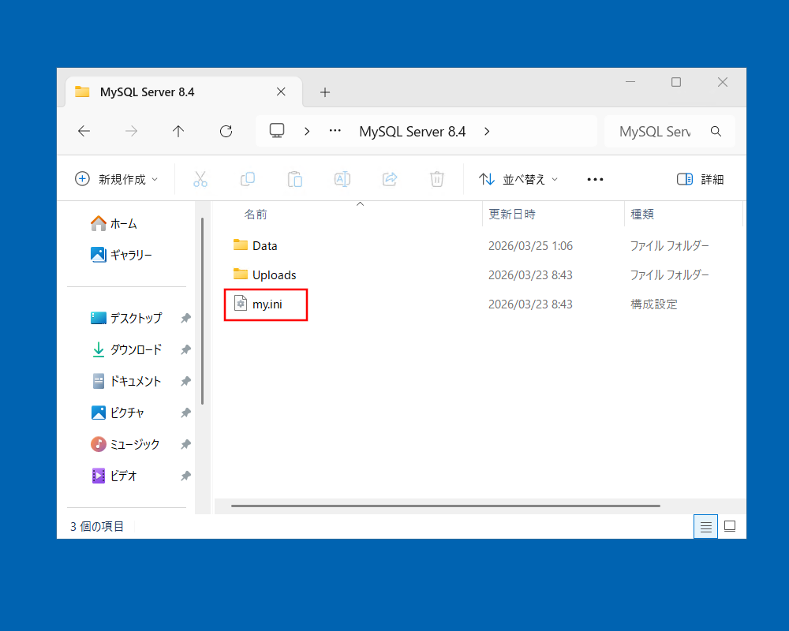Viewport: 789px width, 631px height.
Task: Click the Uploads folder icon
Action: pyautogui.click(x=241, y=274)
